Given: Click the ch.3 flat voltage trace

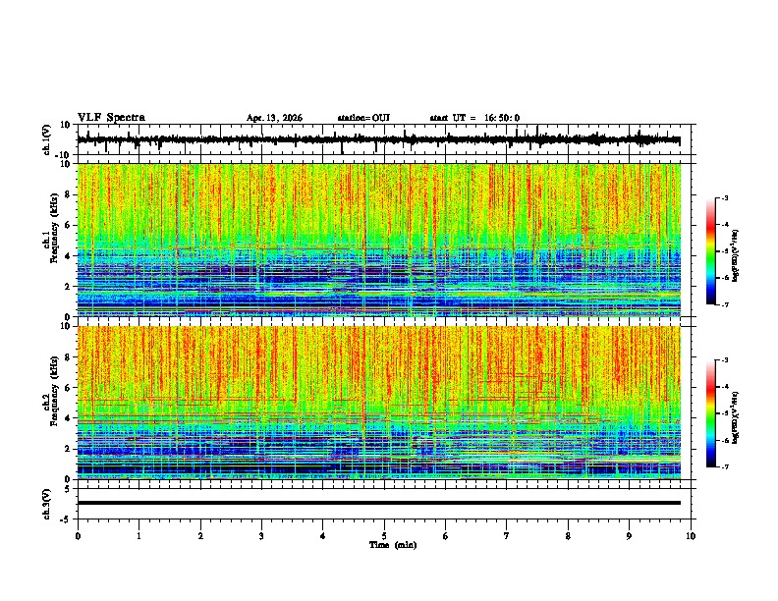Looking at the screenshot, I should pos(379,503).
